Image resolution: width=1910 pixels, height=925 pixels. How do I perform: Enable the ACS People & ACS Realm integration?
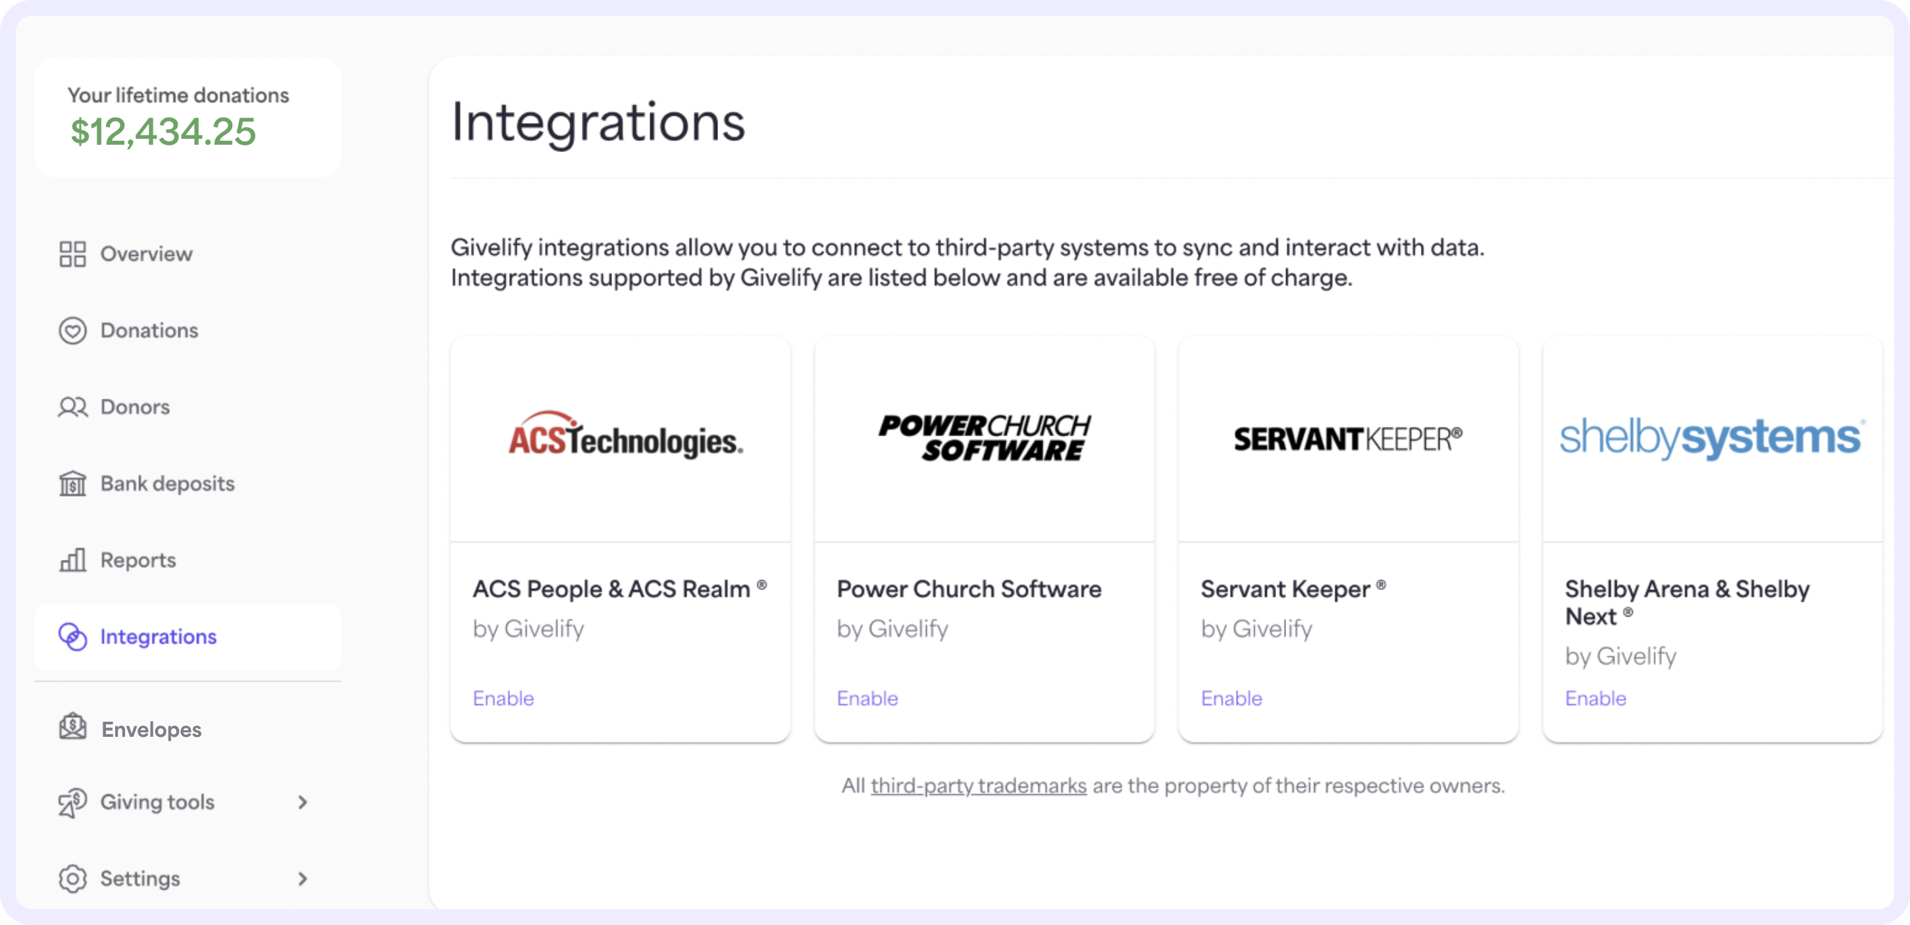(x=503, y=698)
